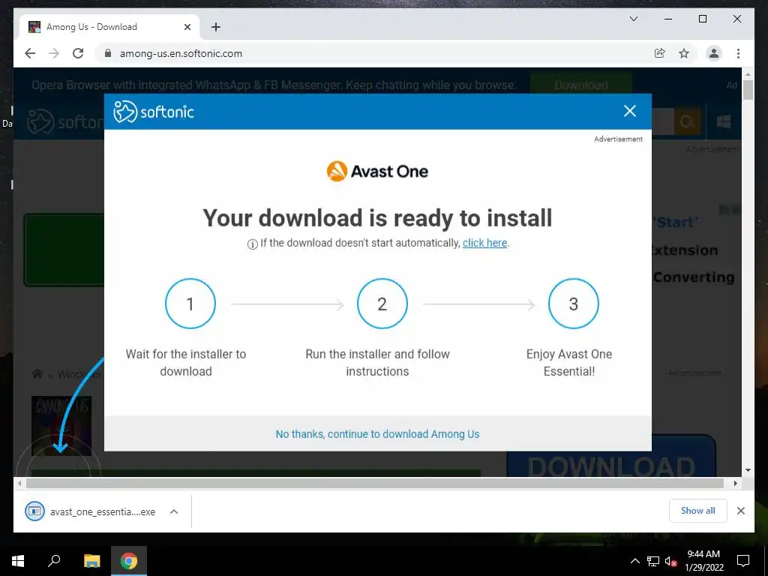The height and width of the screenshot is (576, 768).
Task: Minimize the Chrome window
Action: coord(668,19)
